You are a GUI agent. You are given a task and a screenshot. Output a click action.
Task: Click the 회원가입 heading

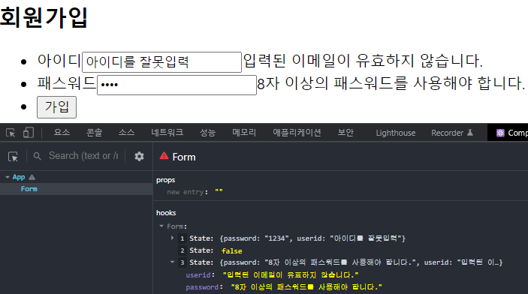[x=44, y=17]
